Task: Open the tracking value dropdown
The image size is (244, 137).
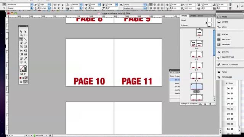Action: pos(81,8)
